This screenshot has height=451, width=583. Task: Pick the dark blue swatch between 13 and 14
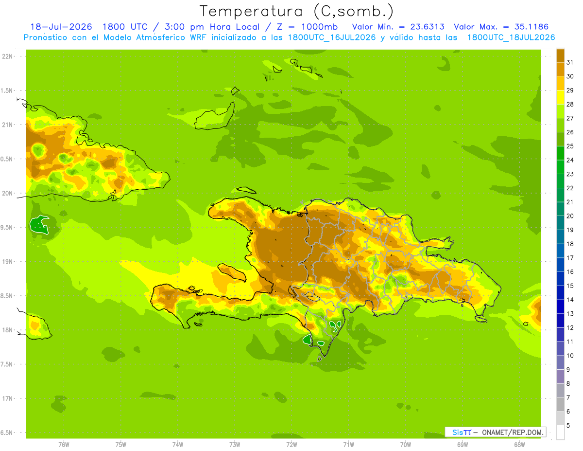click(560, 307)
